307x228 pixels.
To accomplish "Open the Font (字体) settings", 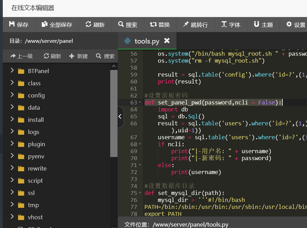I will 231,25.
